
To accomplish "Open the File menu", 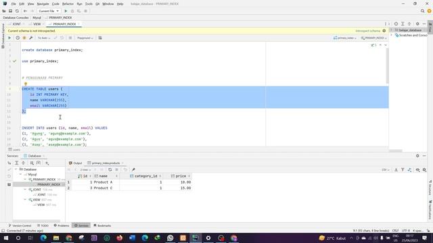I will [x=14, y=4].
